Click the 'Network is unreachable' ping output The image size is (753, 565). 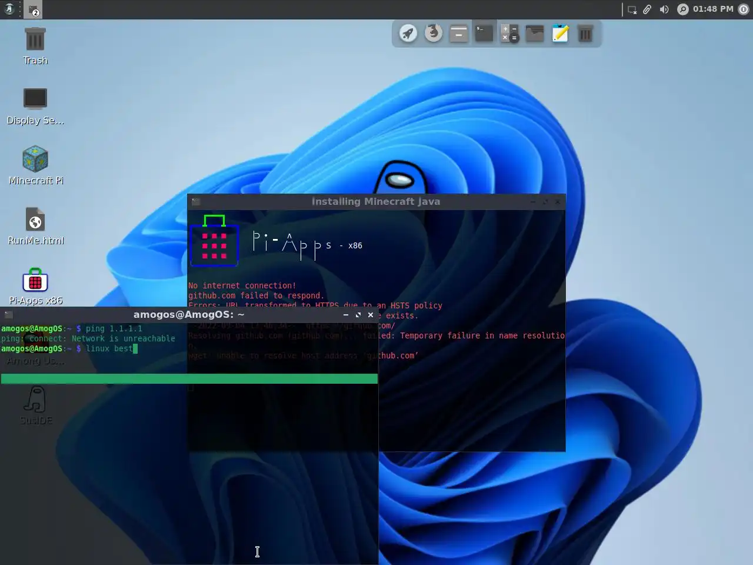(124, 338)
